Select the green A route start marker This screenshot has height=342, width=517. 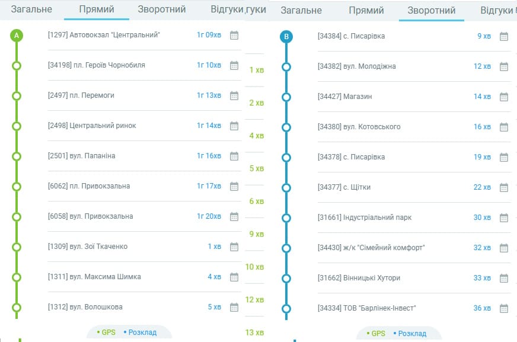pyautogui.click(x=16, y=35)
